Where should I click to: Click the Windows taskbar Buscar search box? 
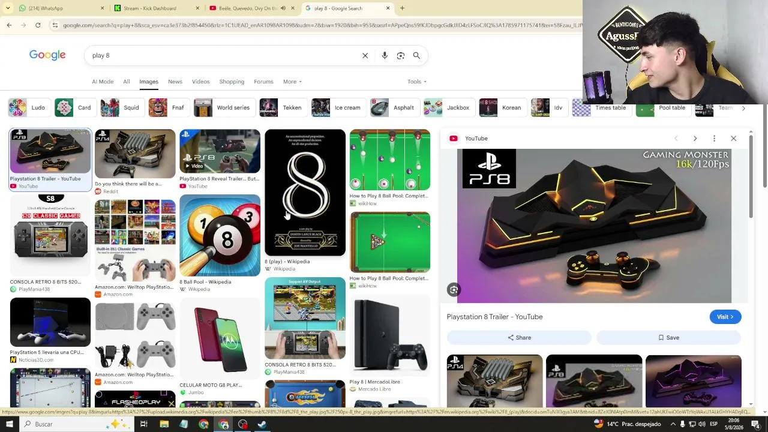coord(75,424)
